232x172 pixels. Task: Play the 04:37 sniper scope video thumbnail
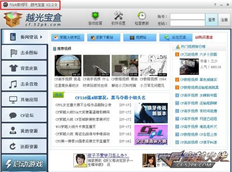68,65
